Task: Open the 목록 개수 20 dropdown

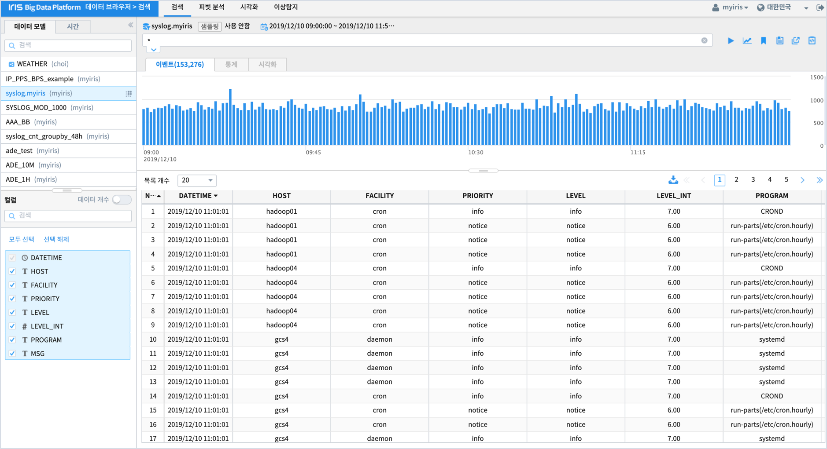Action: (x=197, y=180)
